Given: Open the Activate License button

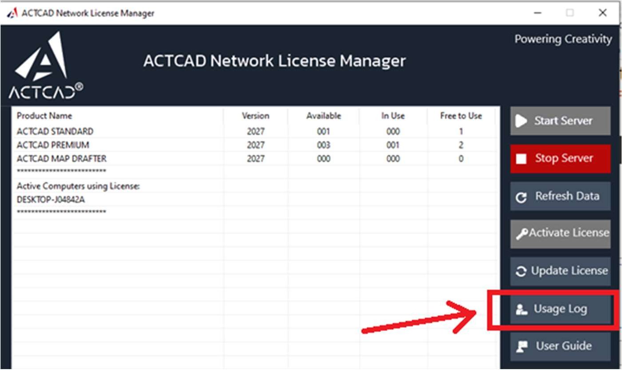Looking at the screenshot, I should [560, 233].
